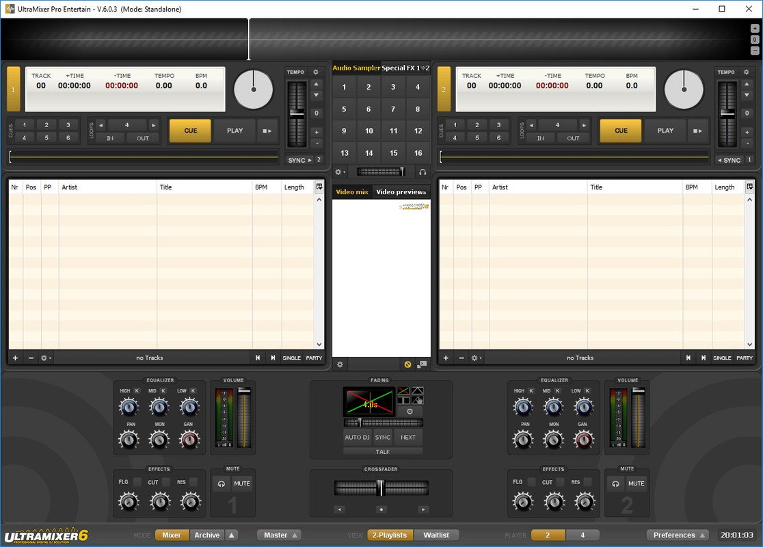Mute mixer channel 1
Screen dimensions: 763x547
tap(242, 483)
